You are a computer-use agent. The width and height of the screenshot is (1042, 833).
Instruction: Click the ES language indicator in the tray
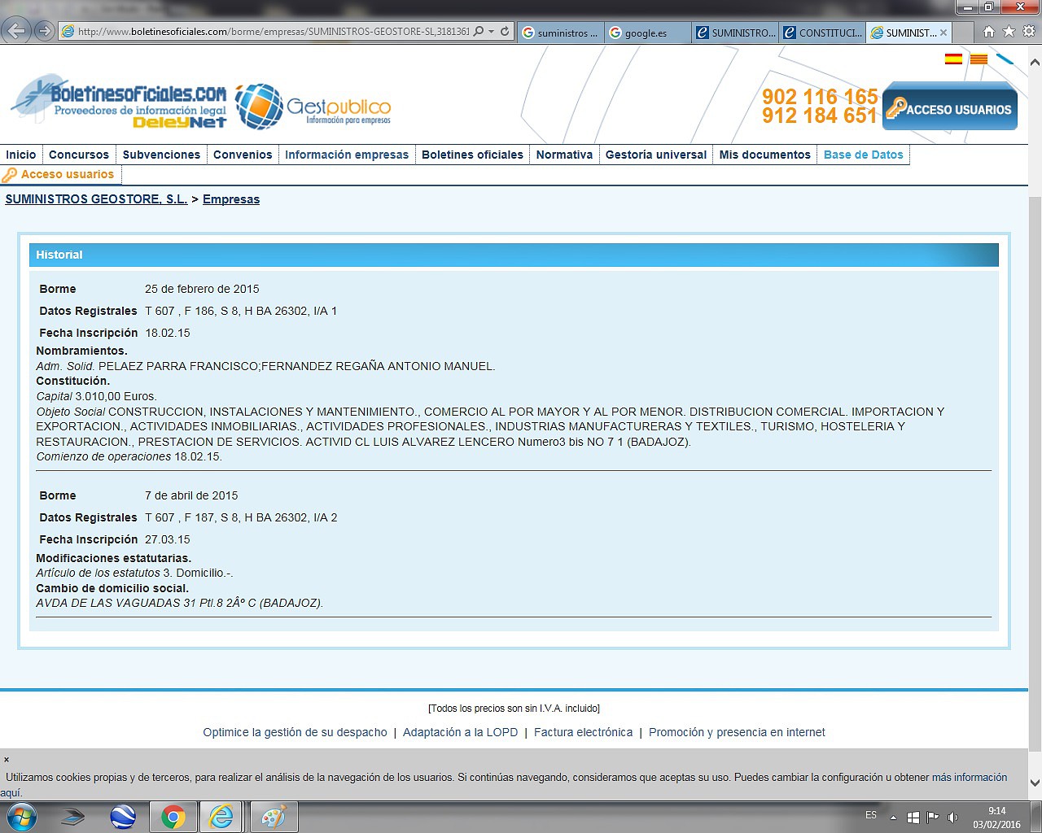(871, 815)
